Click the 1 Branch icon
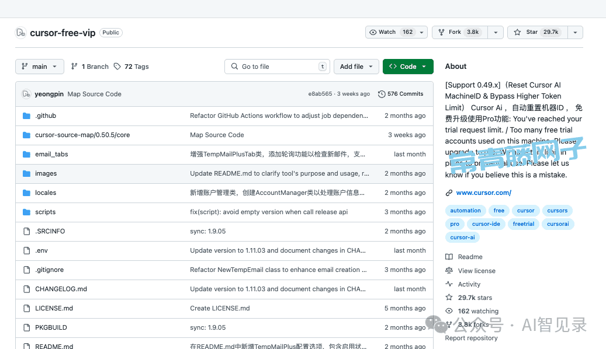The width and height of the screenshot is (606, 349). pos(74,67)
